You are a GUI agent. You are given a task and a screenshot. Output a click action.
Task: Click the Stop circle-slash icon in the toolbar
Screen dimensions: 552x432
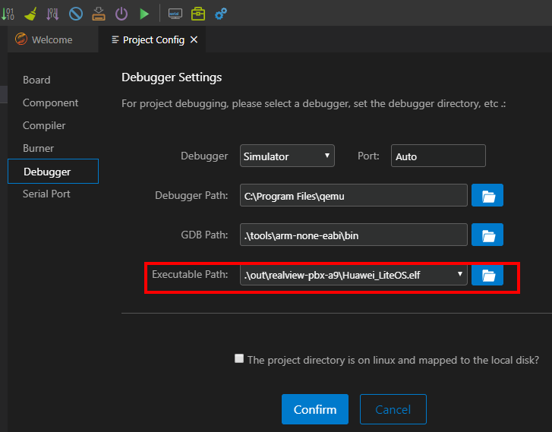[x=76, y=13]
